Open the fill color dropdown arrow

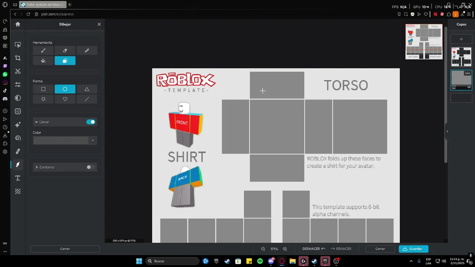(93, 141)
